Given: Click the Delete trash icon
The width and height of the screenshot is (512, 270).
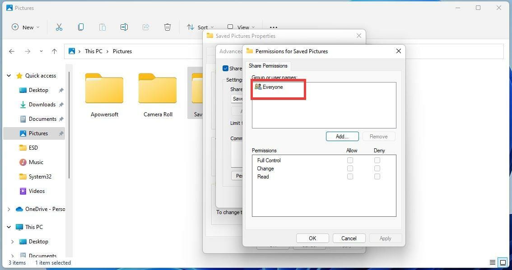Looking at the screenshot, I should [x=168, y=27].
